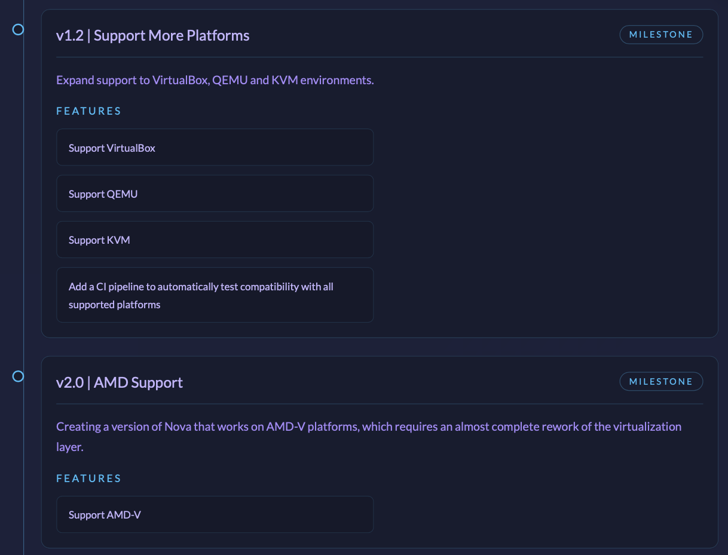Image resolution: width=728 pixels, height=555 pixels.
Task: Click empty space right of 'Support QEMU' card
Action: point(538,194)
